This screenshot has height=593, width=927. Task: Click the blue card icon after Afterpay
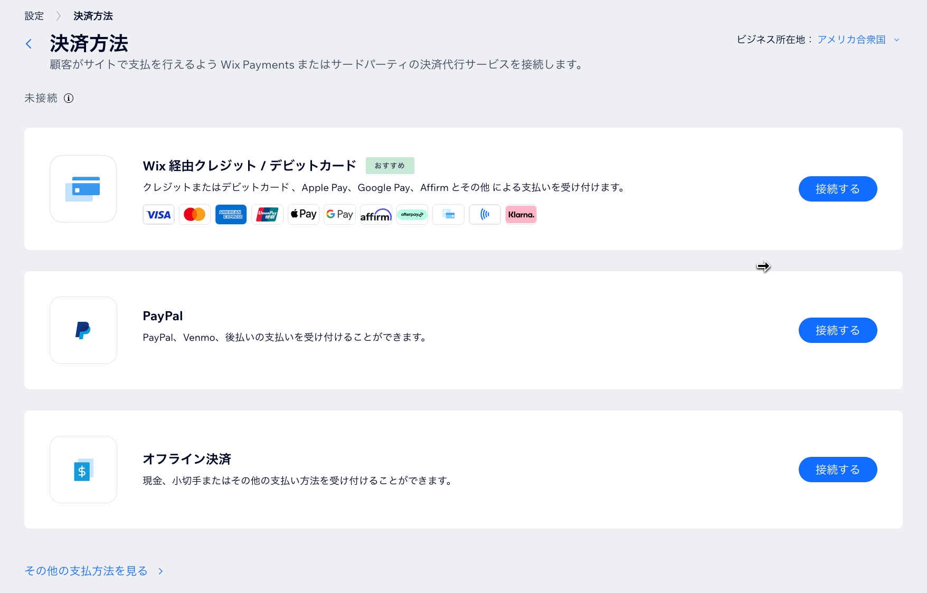tap(448, 215)
